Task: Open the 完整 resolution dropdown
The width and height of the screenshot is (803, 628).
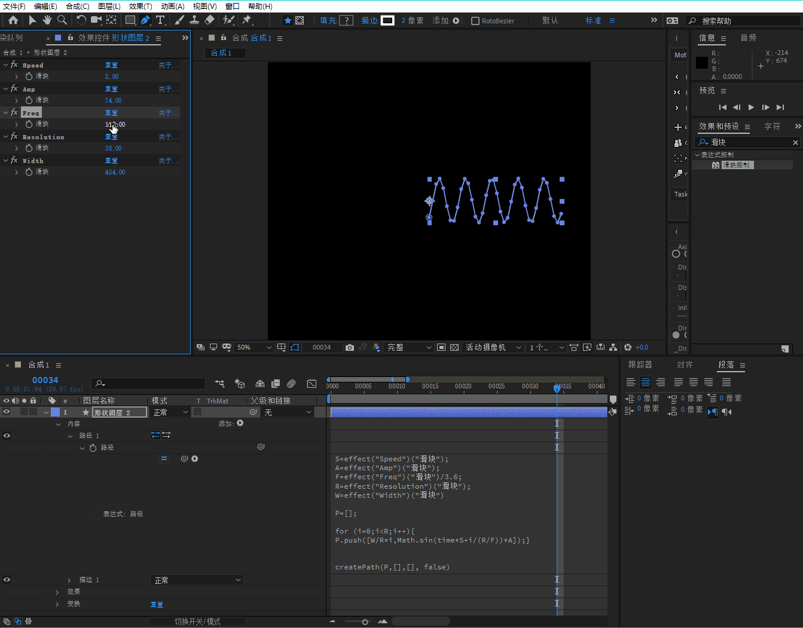Action: click(x=409, y=347)
